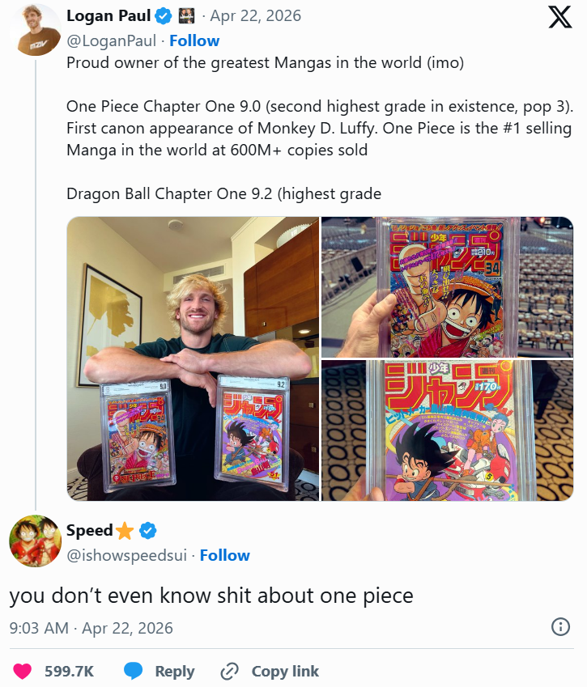Open the @LoganPaul handle link
The width and height of the screenshot is (587, 687).
[x=111, y=40]
